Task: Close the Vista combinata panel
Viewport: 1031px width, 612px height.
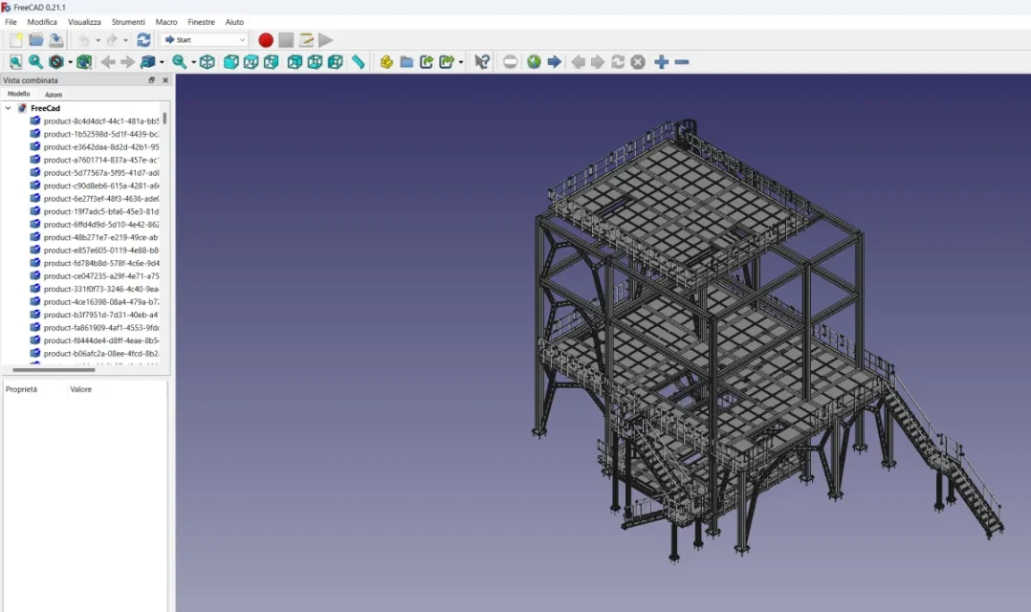Action: (165, 80)
